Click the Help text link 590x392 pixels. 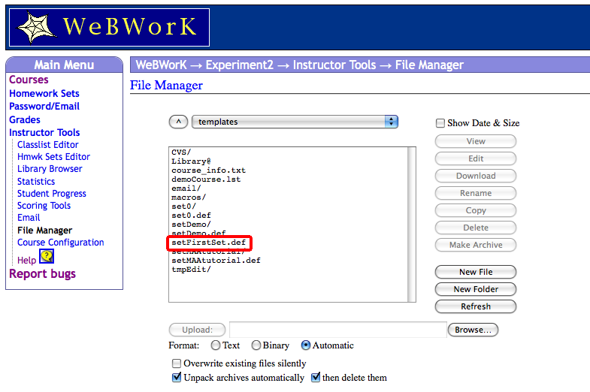coord(27,260)
